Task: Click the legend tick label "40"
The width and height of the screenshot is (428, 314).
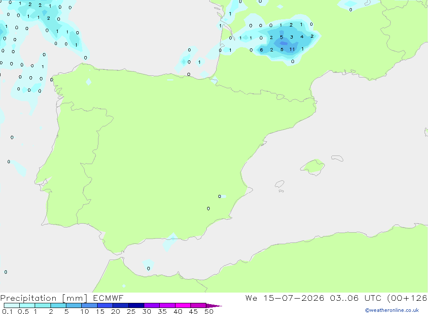Action: tap(178, 311)
